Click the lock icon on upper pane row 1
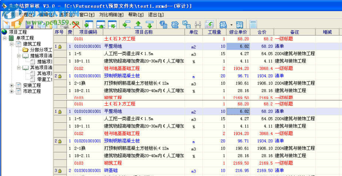Screen dimensions: 342x176 pos(60,46)
